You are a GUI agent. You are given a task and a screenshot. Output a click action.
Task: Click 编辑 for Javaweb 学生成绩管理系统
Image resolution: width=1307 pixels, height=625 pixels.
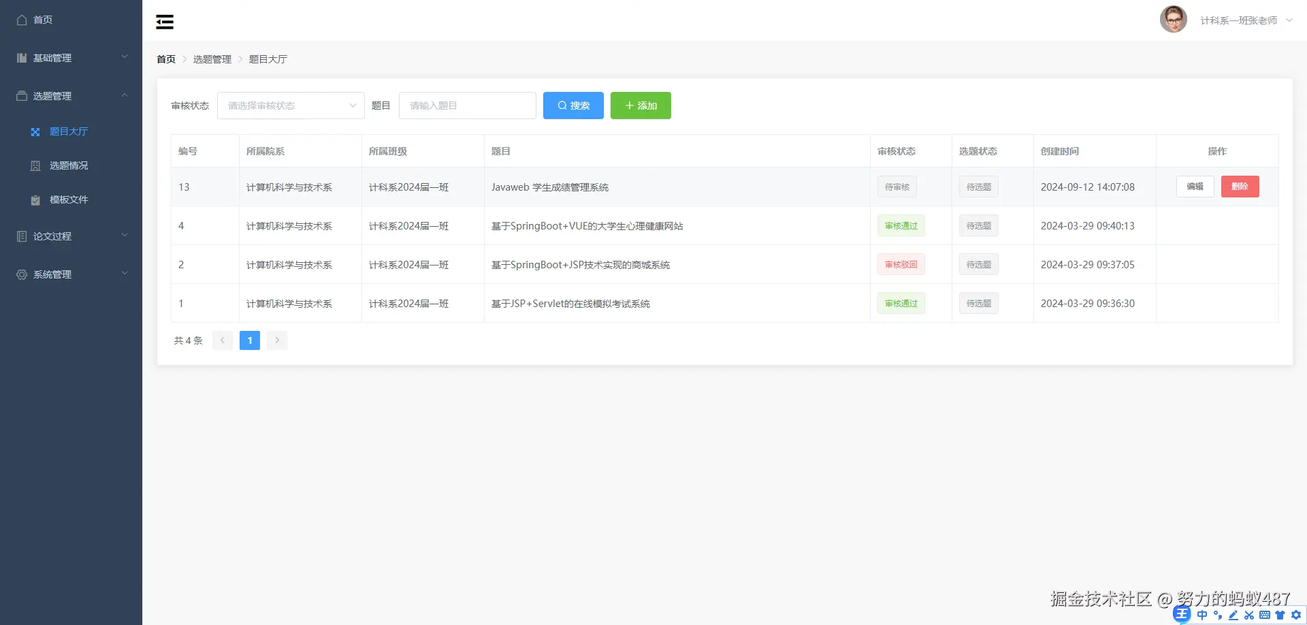[x=1195, y=187]
